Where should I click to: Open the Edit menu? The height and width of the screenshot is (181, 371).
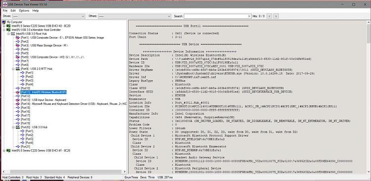(x=13, y=11)
